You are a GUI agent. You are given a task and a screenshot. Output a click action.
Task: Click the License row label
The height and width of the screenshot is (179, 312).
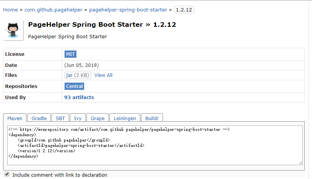point(15,54)
